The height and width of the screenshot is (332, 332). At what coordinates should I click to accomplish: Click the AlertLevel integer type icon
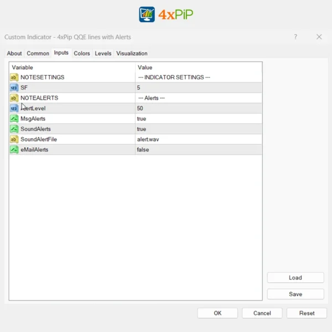[14, 108]
